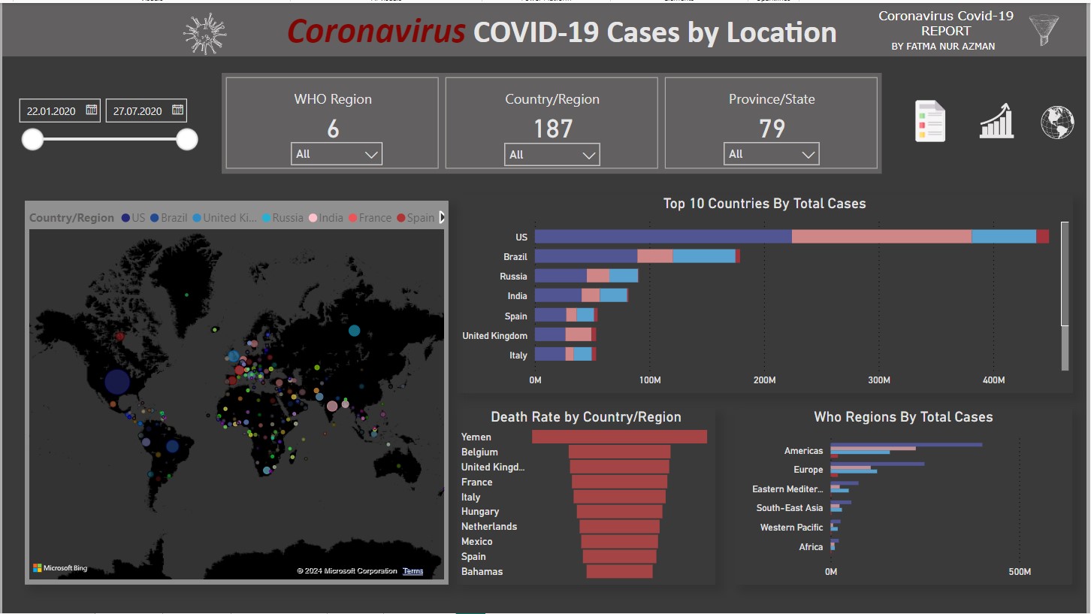Click the Brazil bubble on map

pyautogui.click(x=172, y=446)
